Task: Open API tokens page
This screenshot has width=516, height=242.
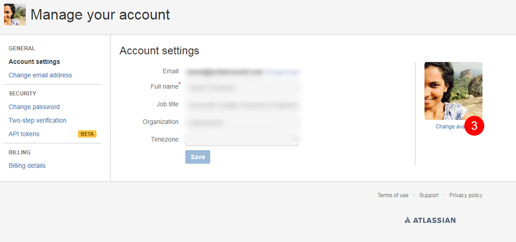Action: click(x=24, y=134)
